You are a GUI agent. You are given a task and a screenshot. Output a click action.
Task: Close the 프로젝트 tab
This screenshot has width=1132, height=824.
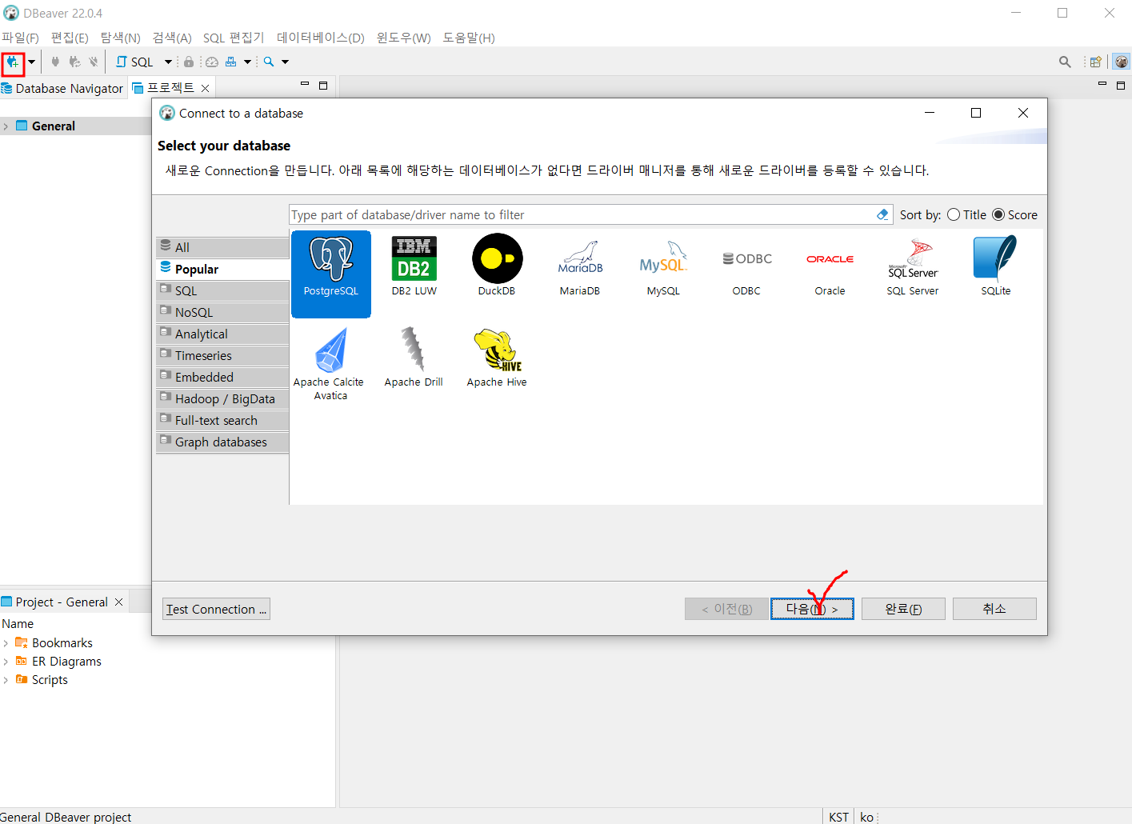click(205, 88)
